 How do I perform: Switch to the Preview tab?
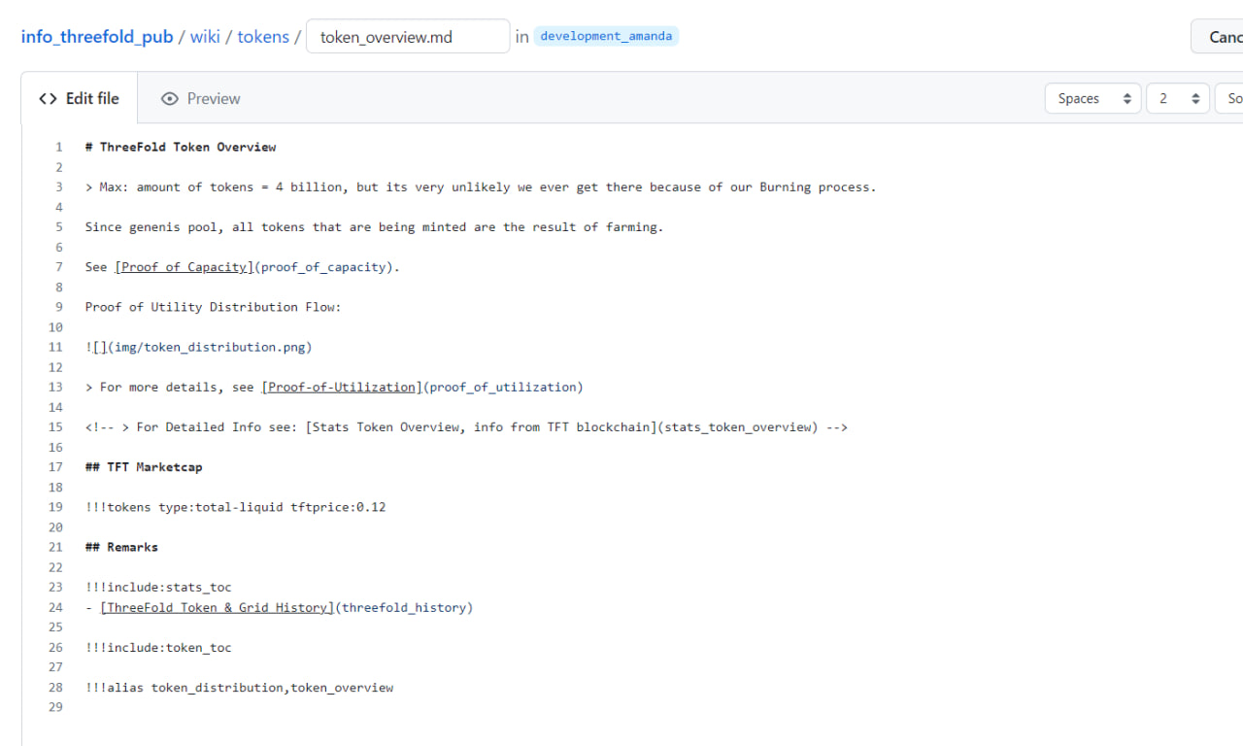tap(200, 98)
